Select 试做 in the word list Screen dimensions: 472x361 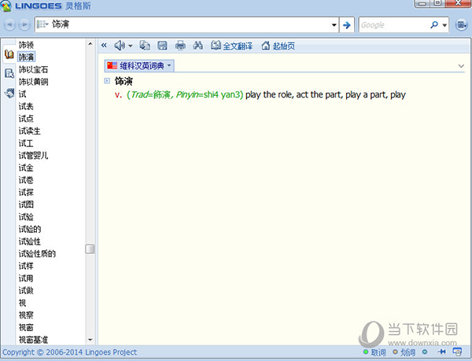pyautogui.click(x=26, y=290)
